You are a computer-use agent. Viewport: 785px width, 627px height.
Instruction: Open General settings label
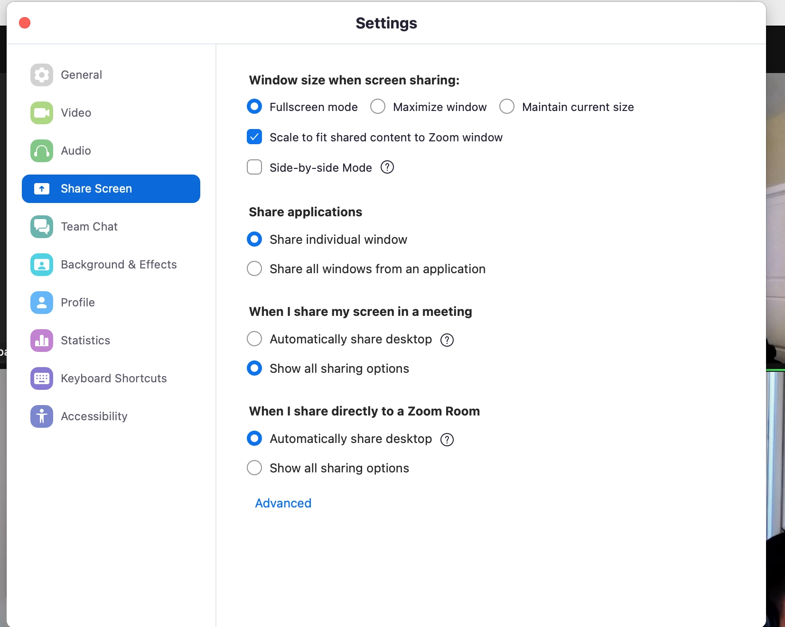(x=81, y=75)
